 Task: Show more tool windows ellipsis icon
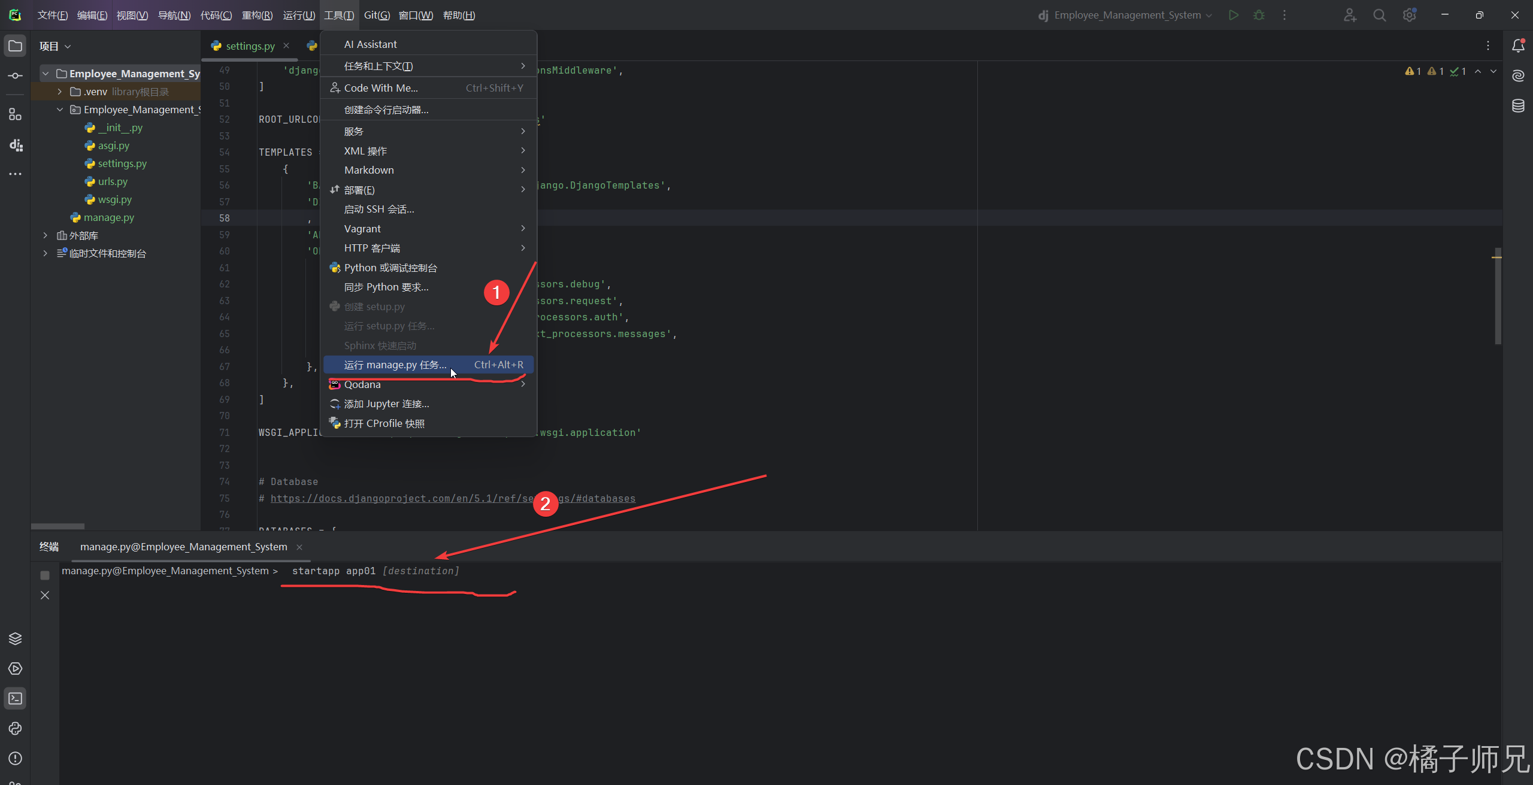pos(15,174)
